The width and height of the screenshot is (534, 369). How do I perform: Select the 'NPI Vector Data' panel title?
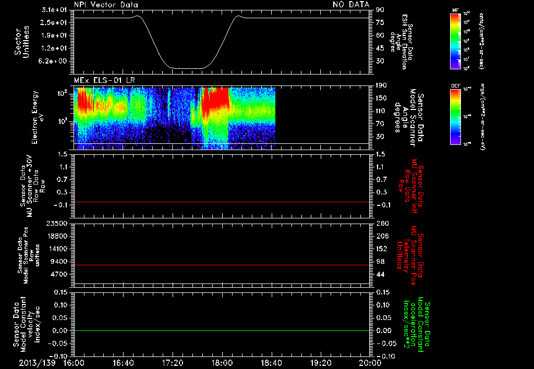[x=106, y=5]
